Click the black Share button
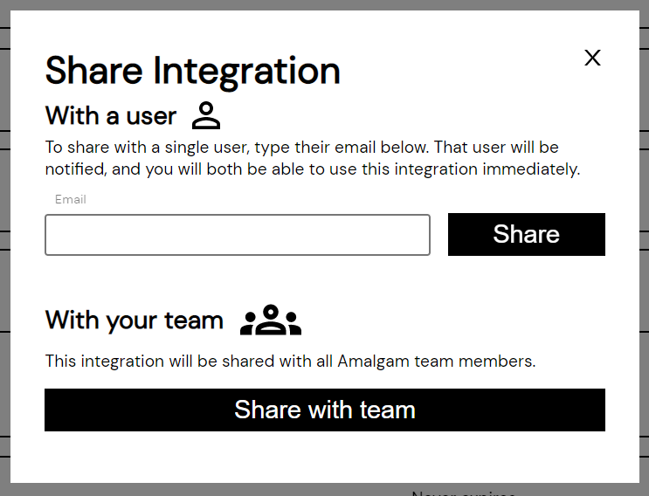Viewport: 649px width, 496px height. coord(527,234)
